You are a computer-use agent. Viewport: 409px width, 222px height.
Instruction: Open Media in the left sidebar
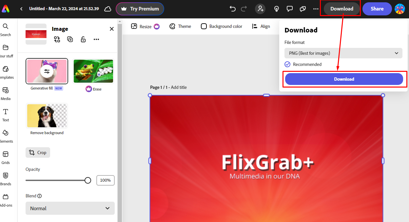tap(6, 93)
